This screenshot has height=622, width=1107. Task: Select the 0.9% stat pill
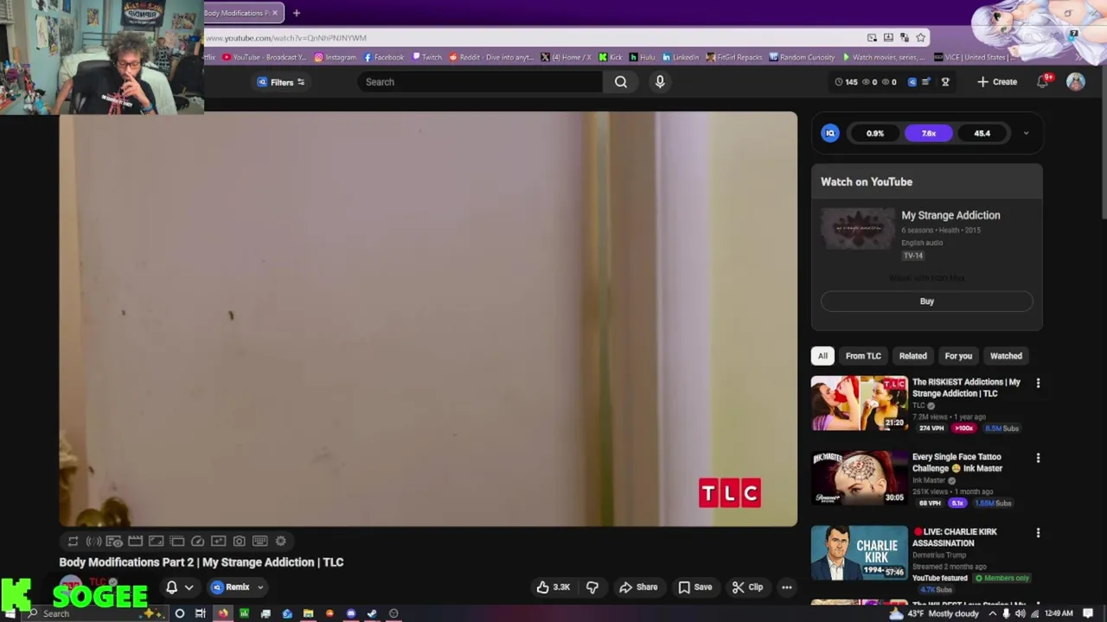click(875, 133)
